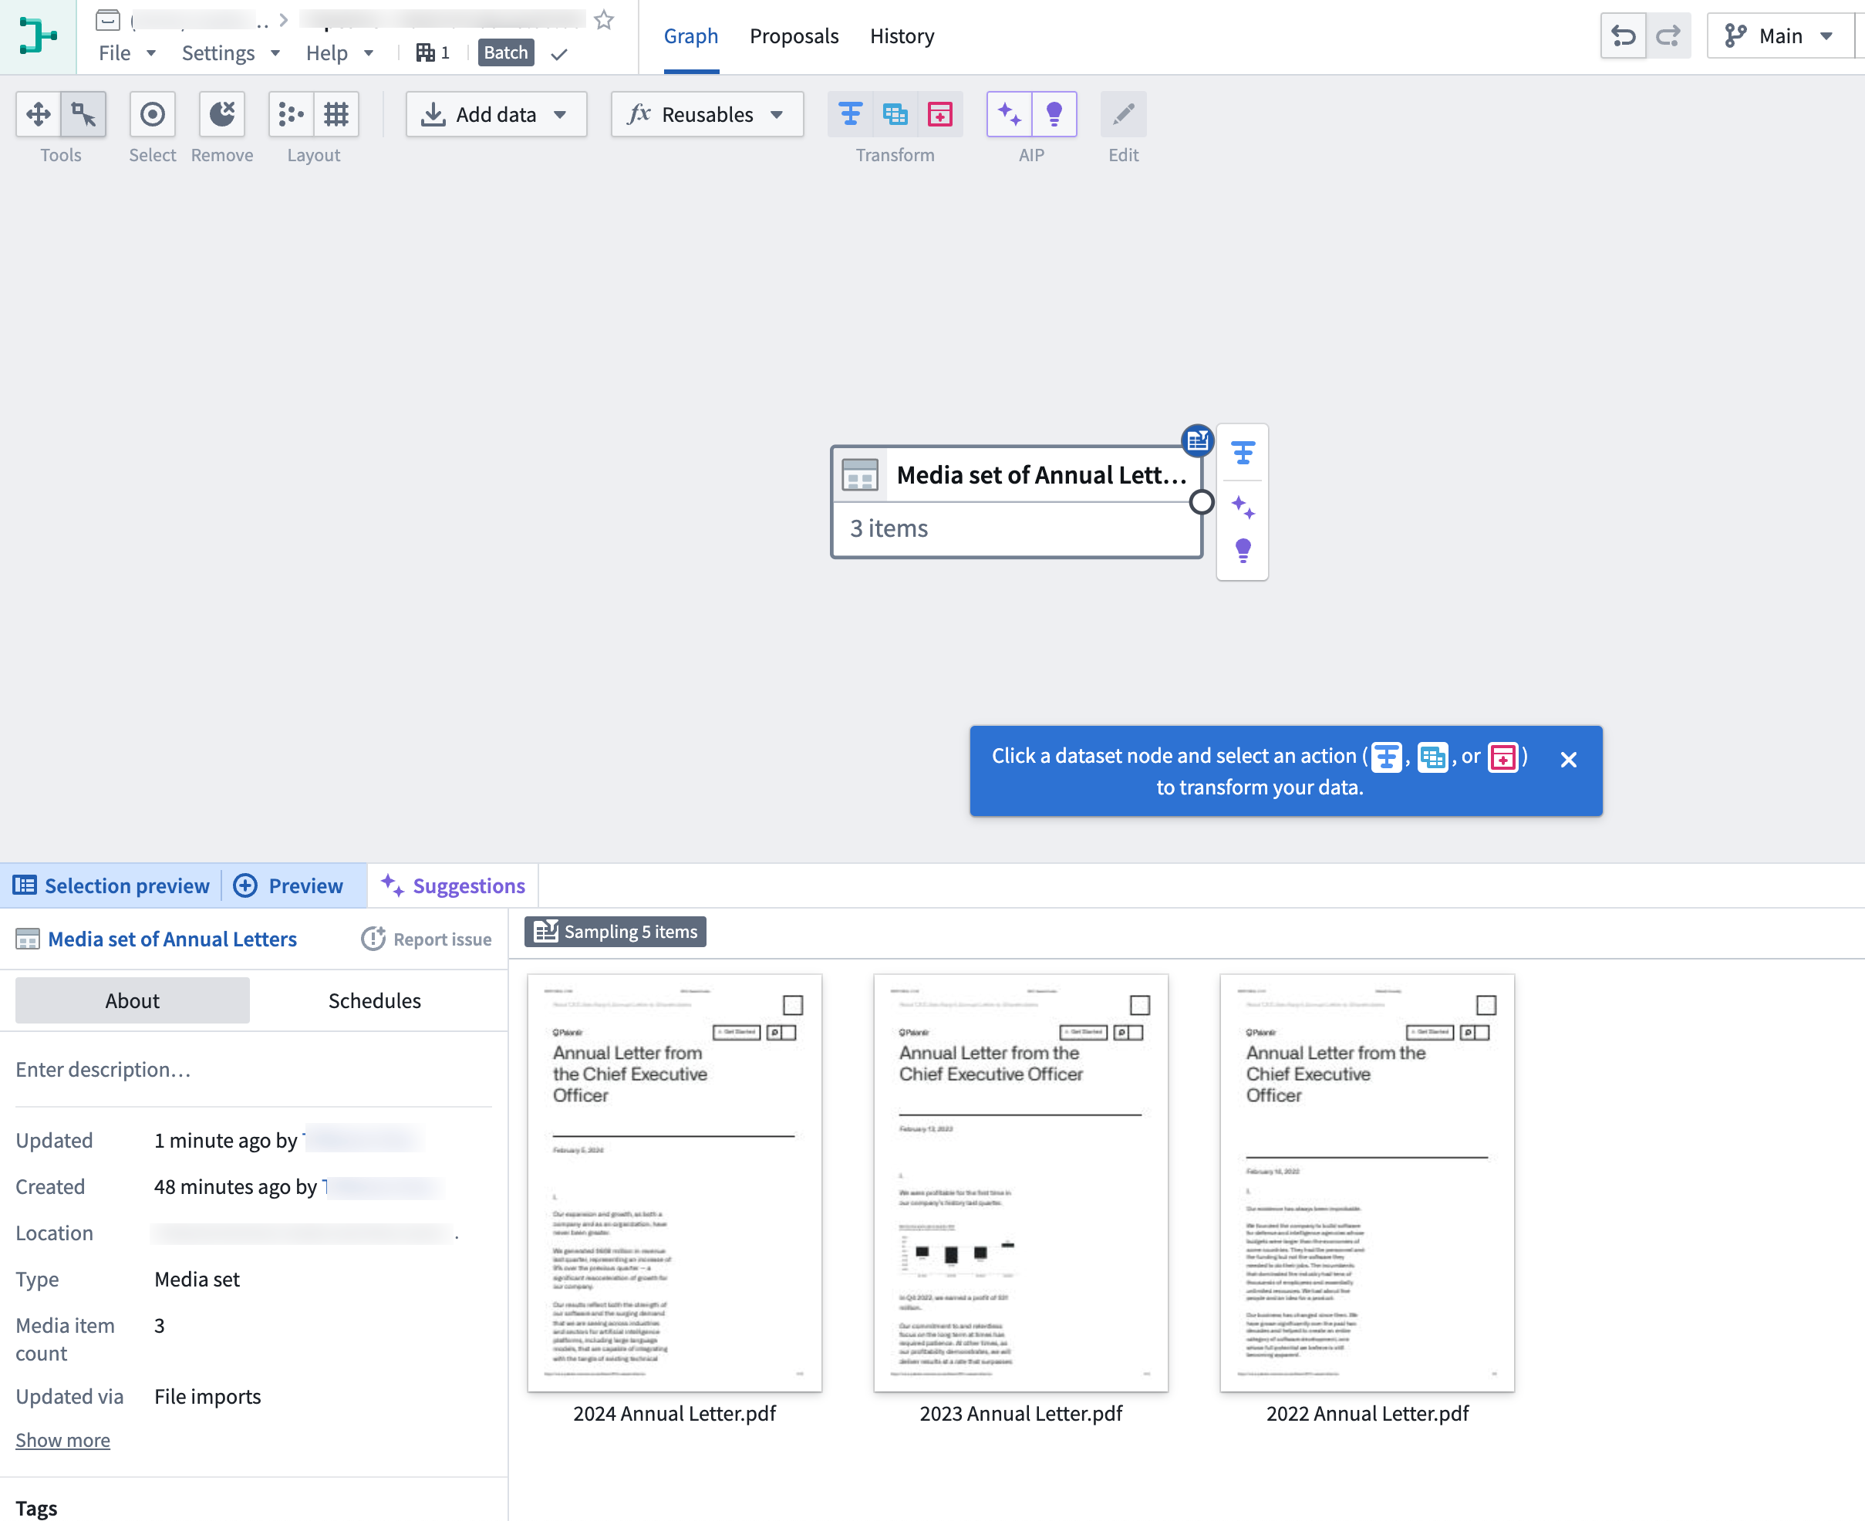Click the Selection preview tab
The image size is (1865, 1521).
coord(110,885)
